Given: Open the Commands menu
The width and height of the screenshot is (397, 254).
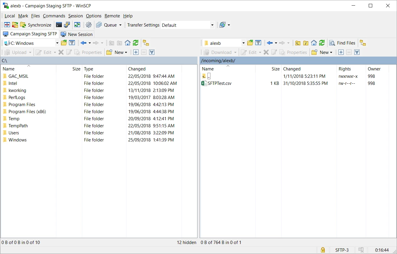Looking at the screenshot, I should coord(54,16).
